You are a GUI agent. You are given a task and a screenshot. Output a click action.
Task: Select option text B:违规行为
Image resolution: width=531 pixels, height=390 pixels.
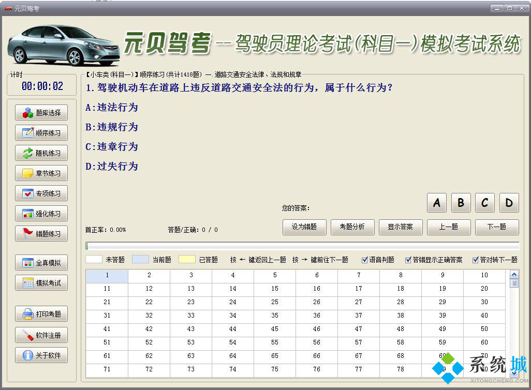click(112, 127)
